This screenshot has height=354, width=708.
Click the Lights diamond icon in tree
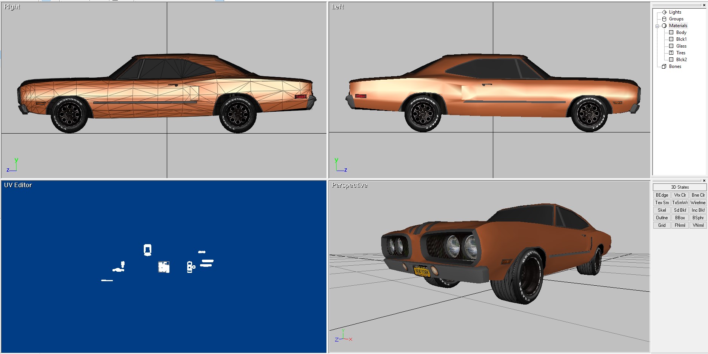pos(664,12)
